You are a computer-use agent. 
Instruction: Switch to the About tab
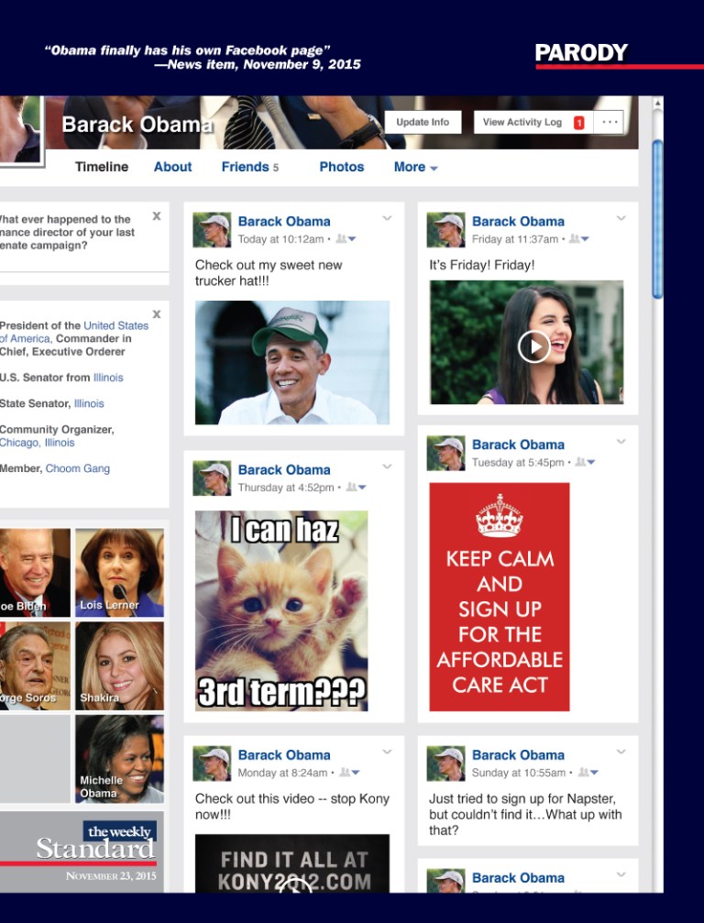pos(172,167)
